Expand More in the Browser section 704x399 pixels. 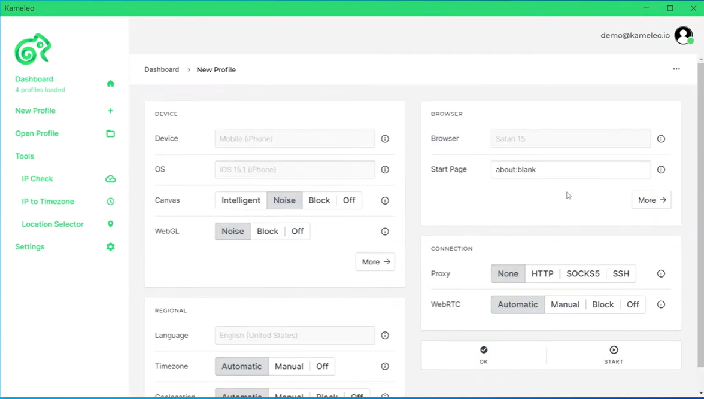(651, 200)
